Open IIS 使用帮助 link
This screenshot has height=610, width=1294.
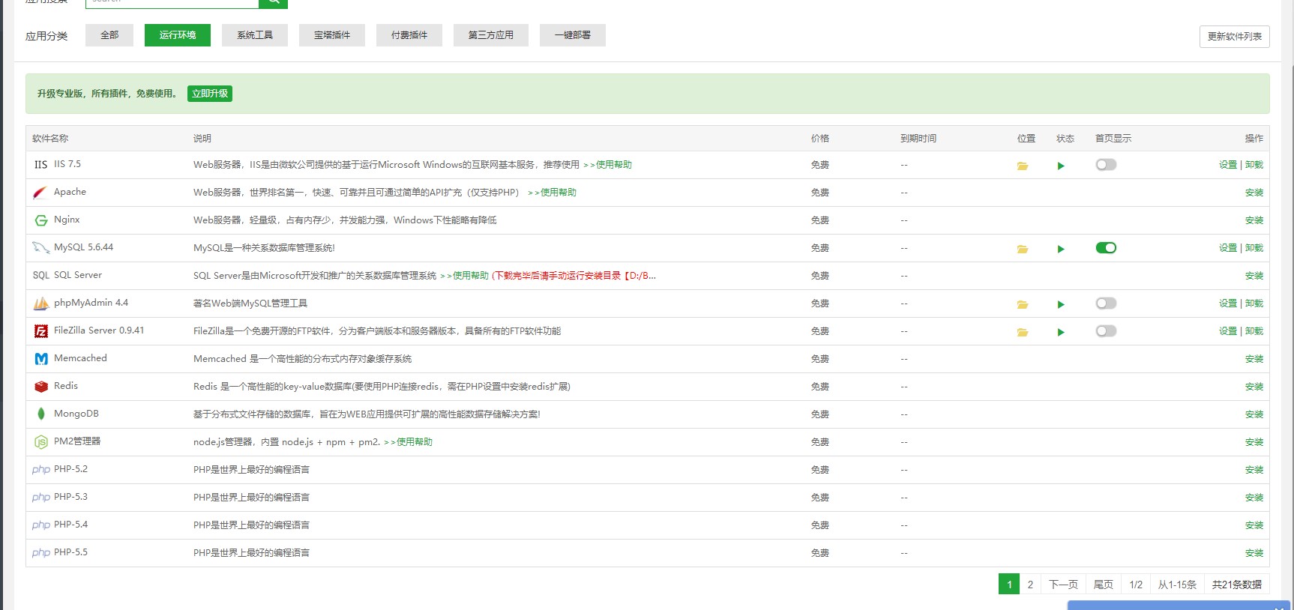[608, 165]
